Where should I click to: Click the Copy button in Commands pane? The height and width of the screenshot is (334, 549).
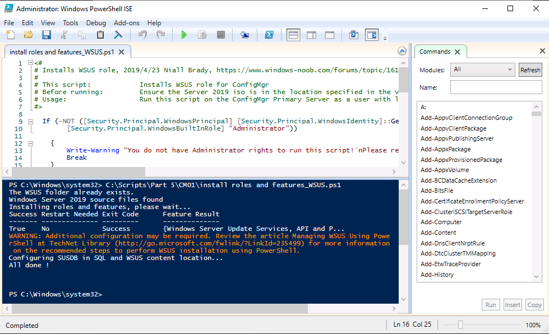pyautogui.click(x=534, y=305)
